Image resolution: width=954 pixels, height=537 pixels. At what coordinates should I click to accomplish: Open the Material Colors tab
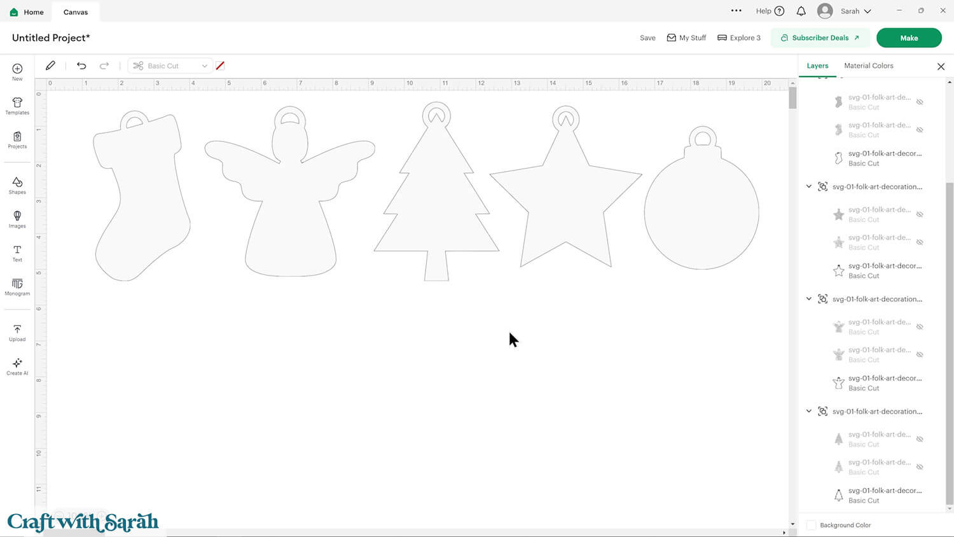[869, 66]
